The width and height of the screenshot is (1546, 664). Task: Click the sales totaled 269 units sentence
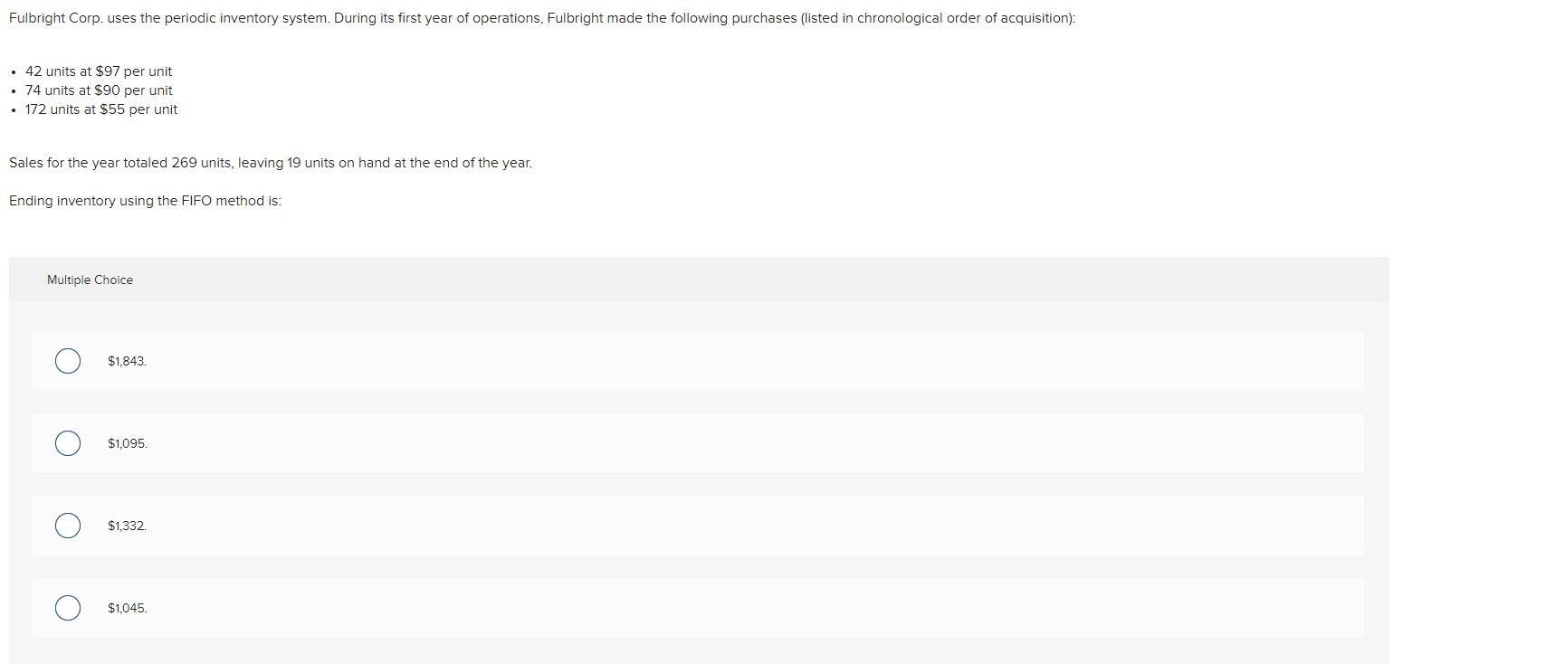point(270,163)
